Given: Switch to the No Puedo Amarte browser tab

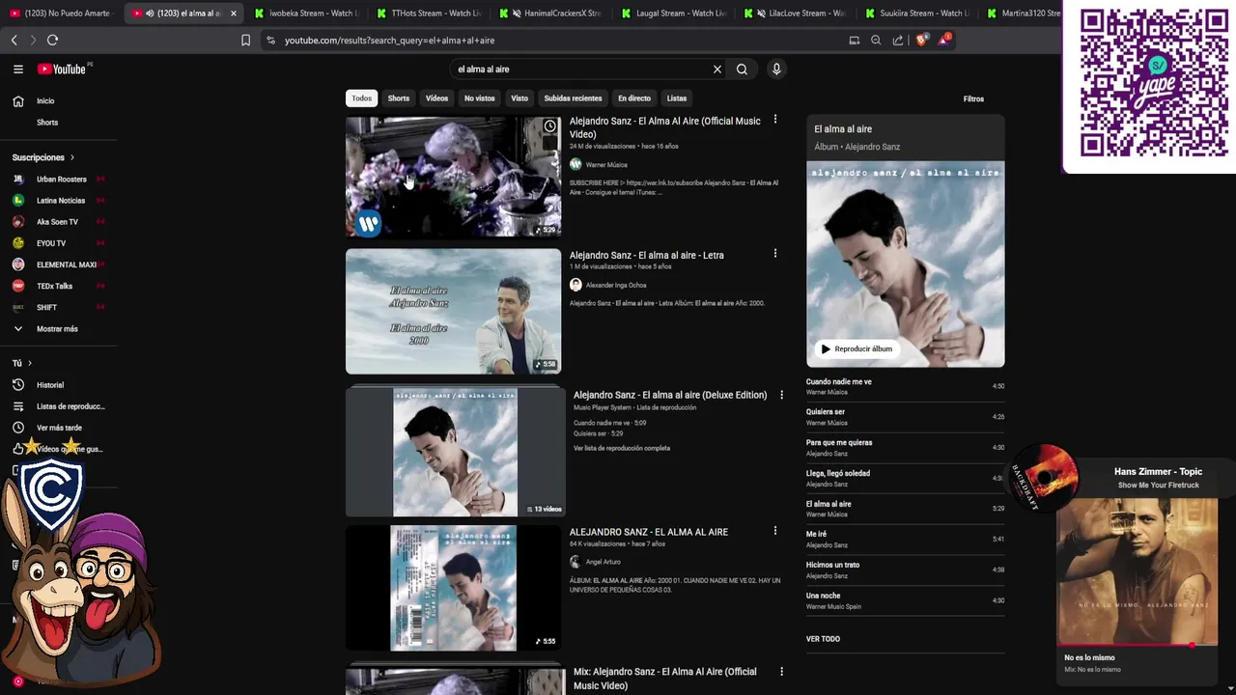Looking at the screenshot, I should 60,14.
